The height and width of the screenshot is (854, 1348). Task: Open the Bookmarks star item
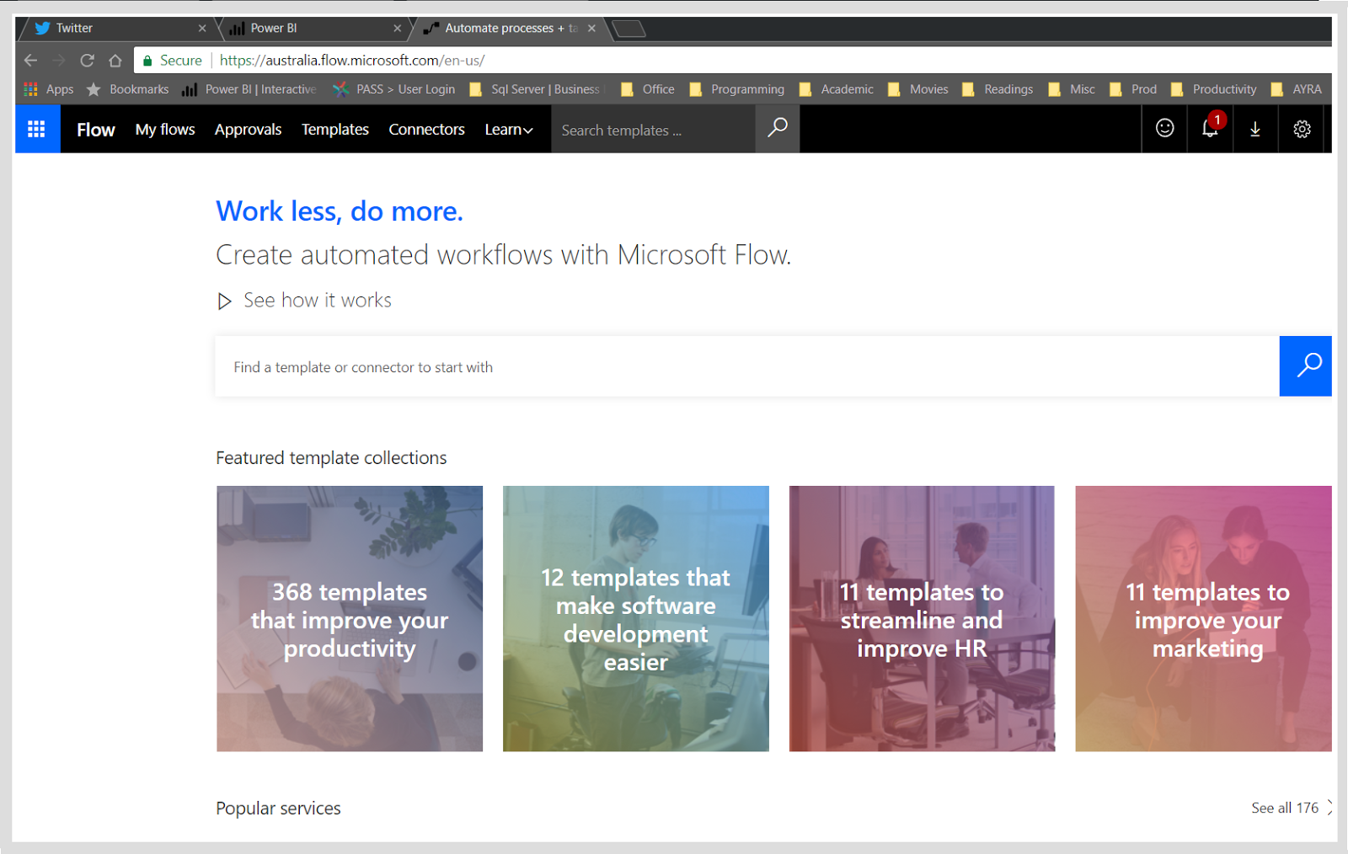pyautogui.click(x=128, y=89)
